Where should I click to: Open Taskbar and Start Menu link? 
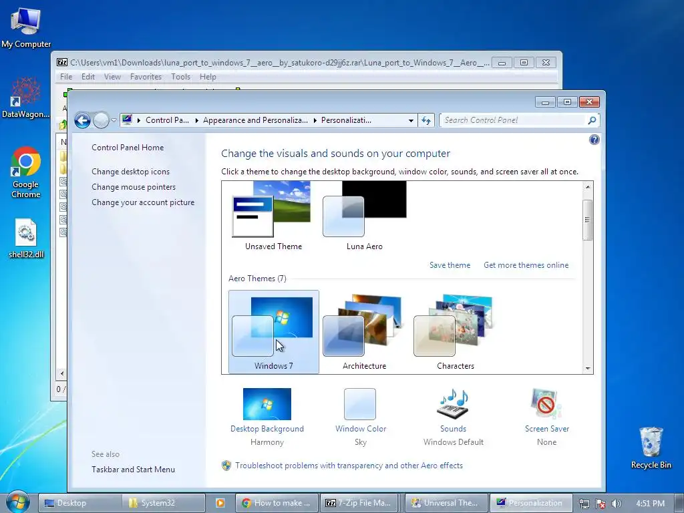pos(133,470)
